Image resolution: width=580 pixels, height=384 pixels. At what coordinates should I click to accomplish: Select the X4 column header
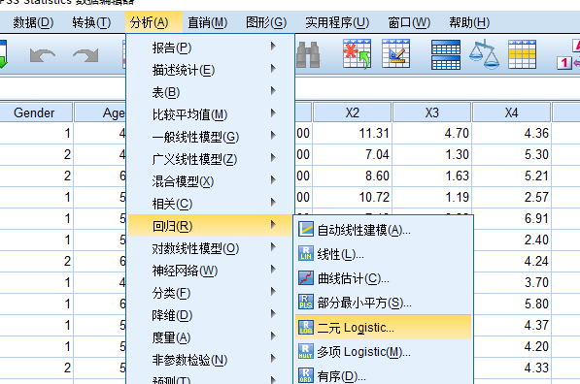(511, 112)
